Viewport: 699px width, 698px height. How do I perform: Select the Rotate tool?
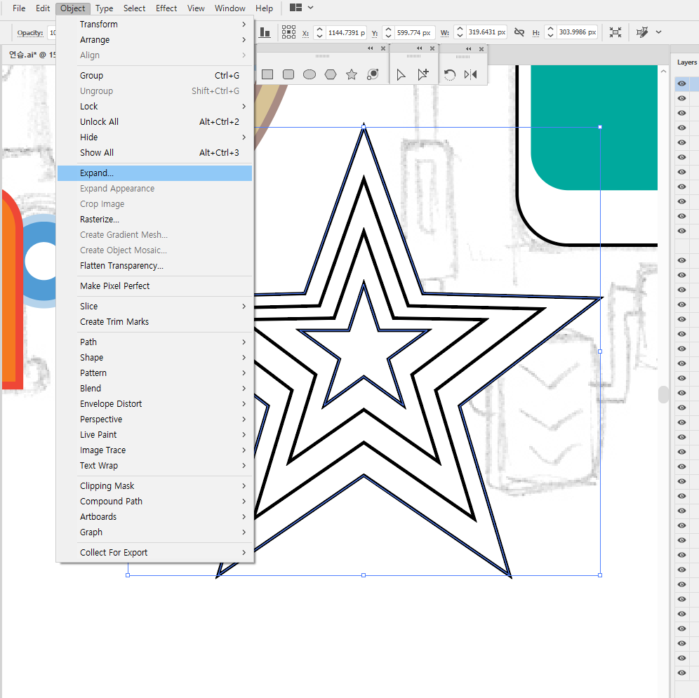(x=450, y=75)
